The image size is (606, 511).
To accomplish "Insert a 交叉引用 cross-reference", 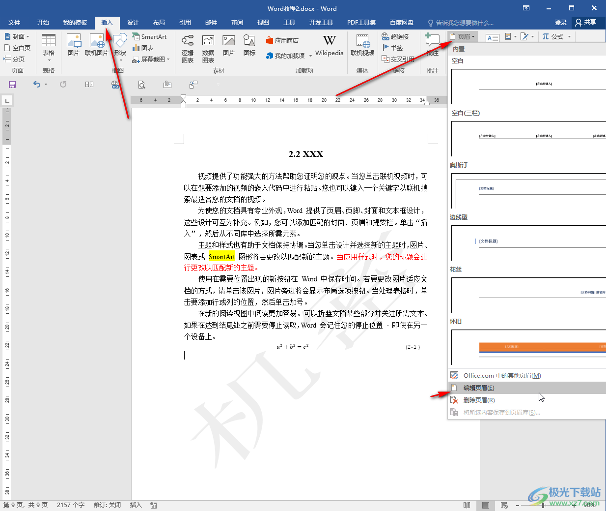I will pyautogui.click(x=398, y=59).
